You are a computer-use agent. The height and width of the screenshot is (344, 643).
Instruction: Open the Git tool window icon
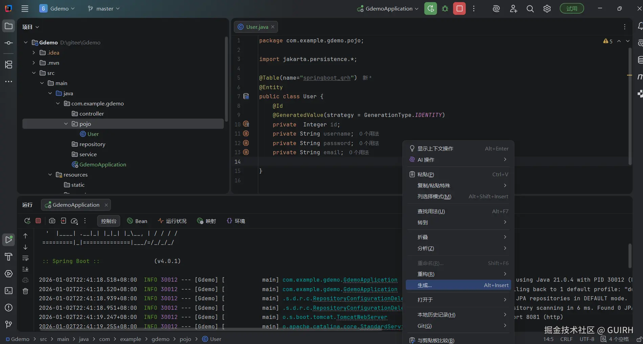(x=9, y=324)
